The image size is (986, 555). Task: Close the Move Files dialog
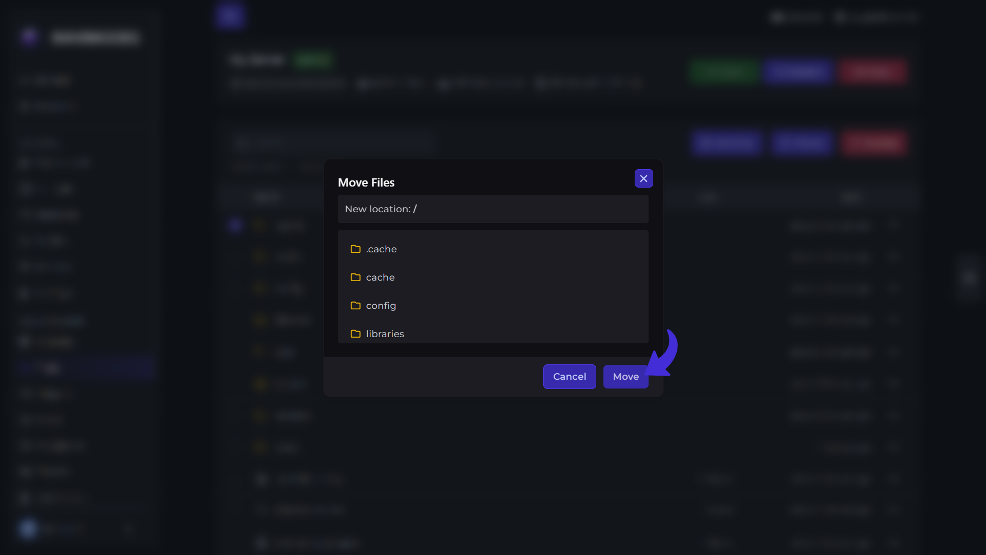click(643, 178)
